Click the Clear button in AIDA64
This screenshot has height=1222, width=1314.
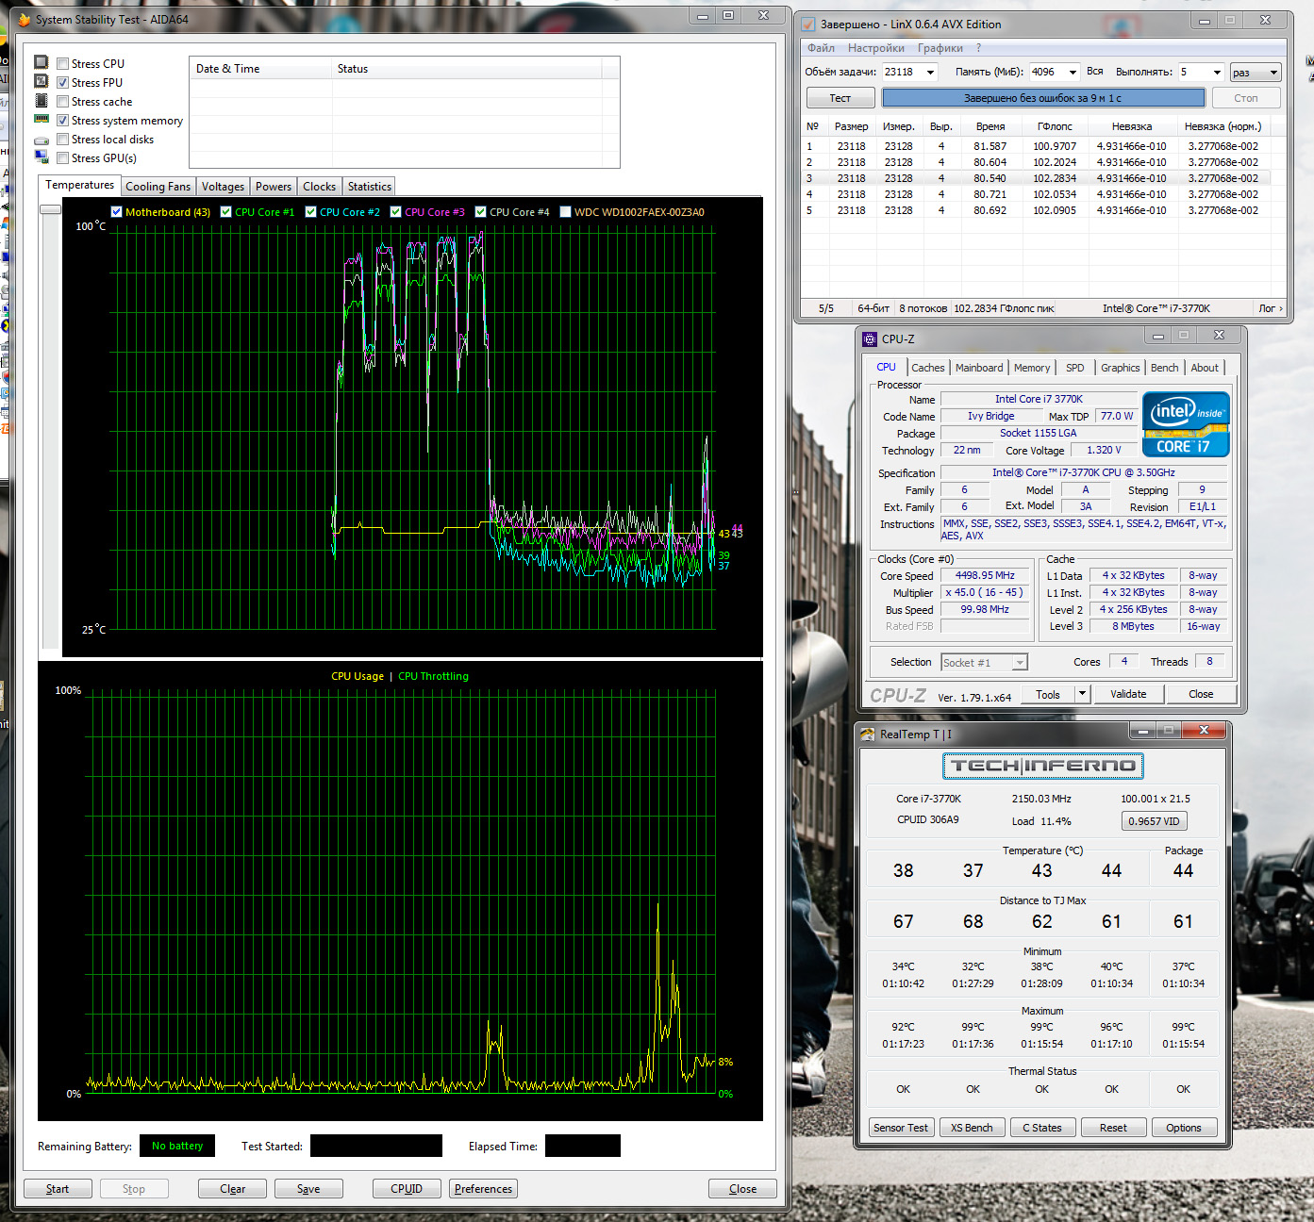click(232, 1189)
